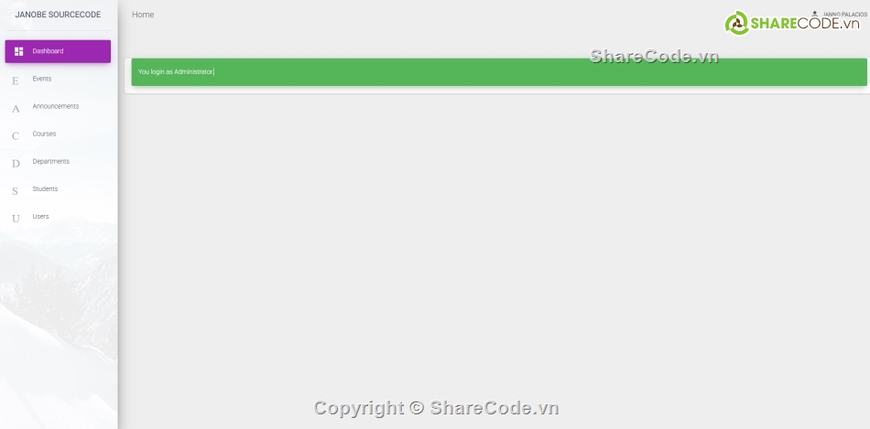Open the Students list
Viewport: 870px width, 429px height.
tap(45, 188)
